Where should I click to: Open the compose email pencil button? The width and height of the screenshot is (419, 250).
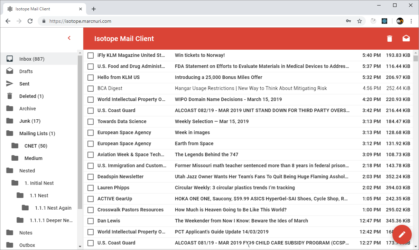(x=402, y=234)
